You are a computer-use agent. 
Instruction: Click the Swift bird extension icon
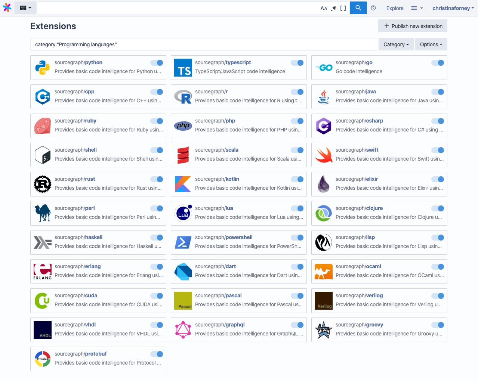tap(323, 155)
